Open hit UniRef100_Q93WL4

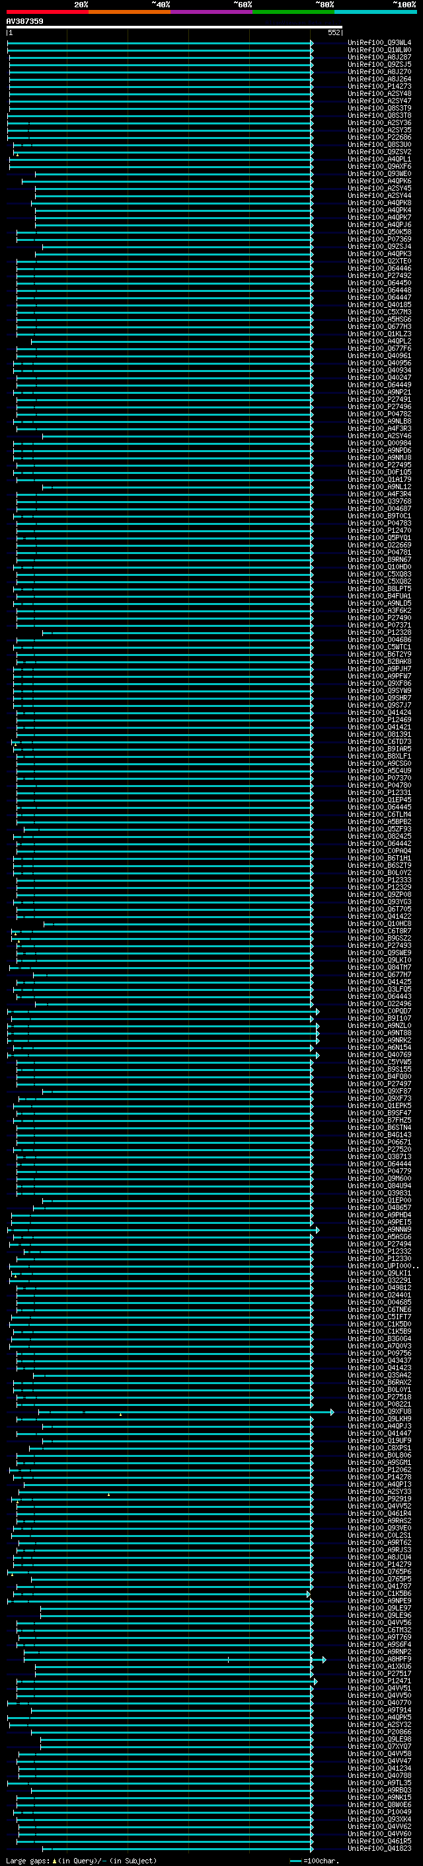(379, 43)
